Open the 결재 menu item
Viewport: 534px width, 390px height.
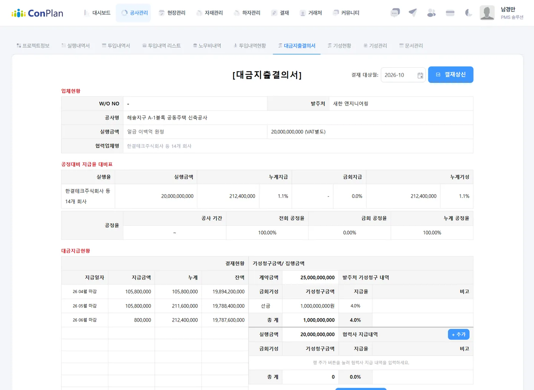280,13
